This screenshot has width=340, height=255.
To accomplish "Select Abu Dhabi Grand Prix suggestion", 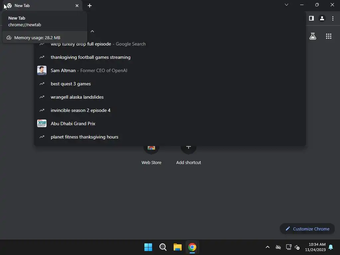I will click(x=170, y=124).
